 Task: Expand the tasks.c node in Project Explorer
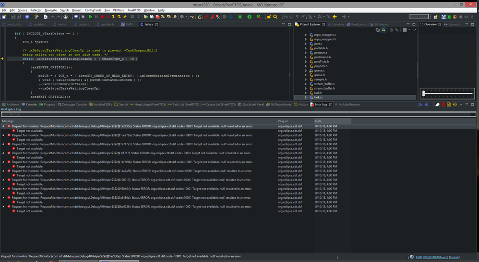[x=306, y=97]
